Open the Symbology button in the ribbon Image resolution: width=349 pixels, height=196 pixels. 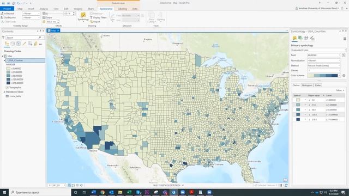pos(83,17)
